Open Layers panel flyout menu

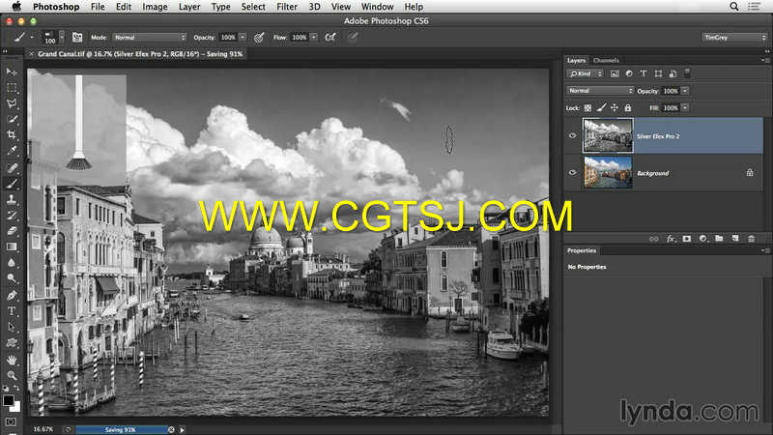click(765, 60)
